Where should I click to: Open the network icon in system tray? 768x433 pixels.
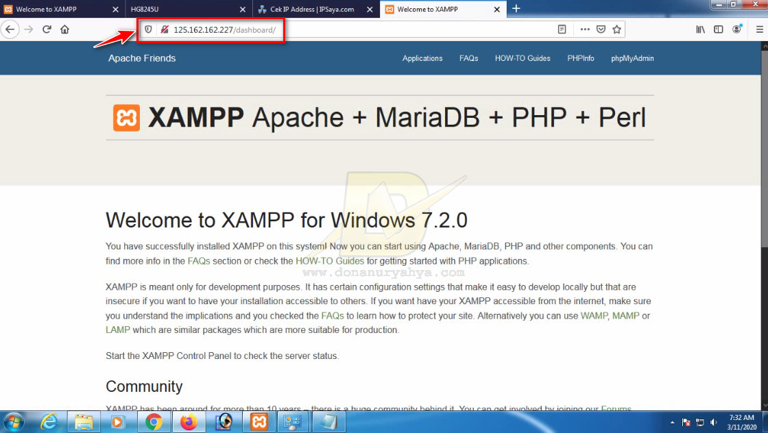tap(700, 422)
